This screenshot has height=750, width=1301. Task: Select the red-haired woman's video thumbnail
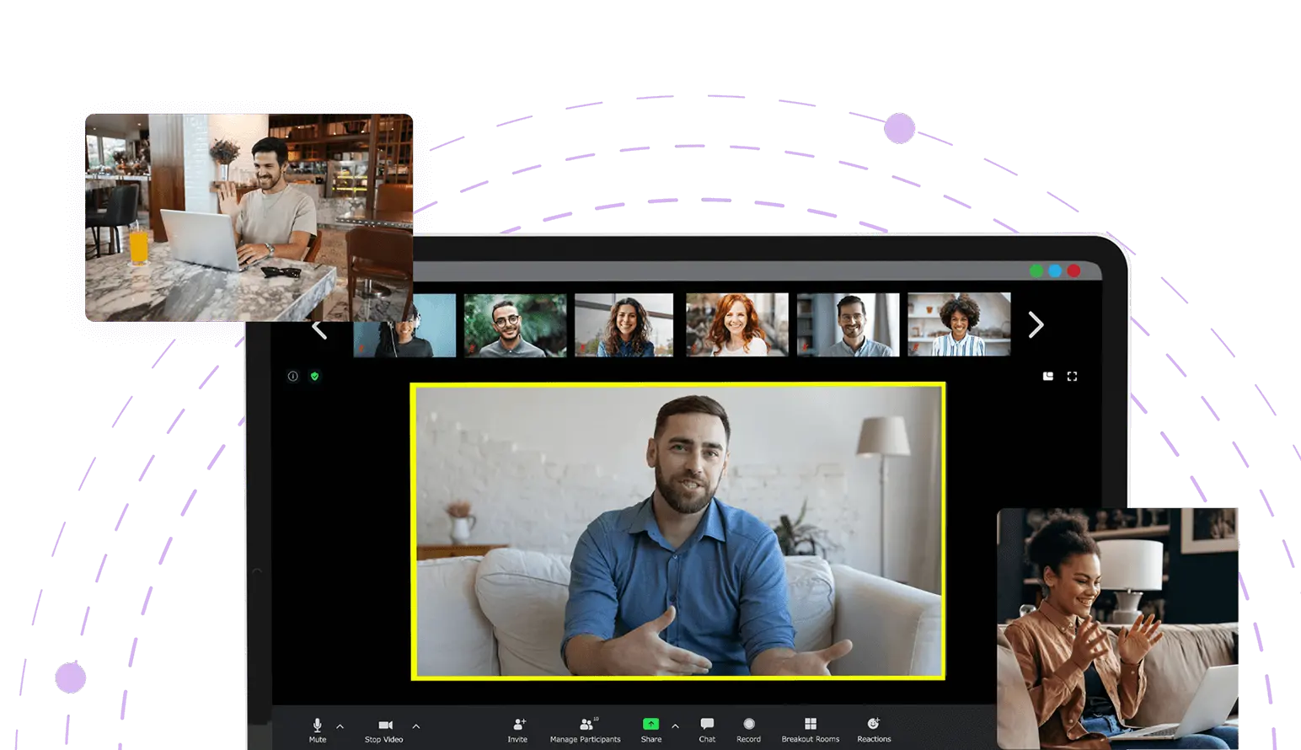[x=736, y=324]
